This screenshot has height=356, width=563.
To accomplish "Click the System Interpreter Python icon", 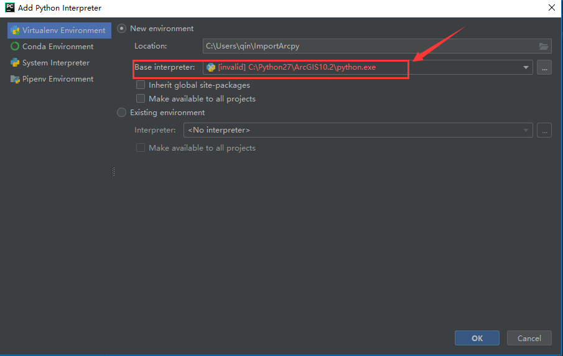I will [15, 62].
